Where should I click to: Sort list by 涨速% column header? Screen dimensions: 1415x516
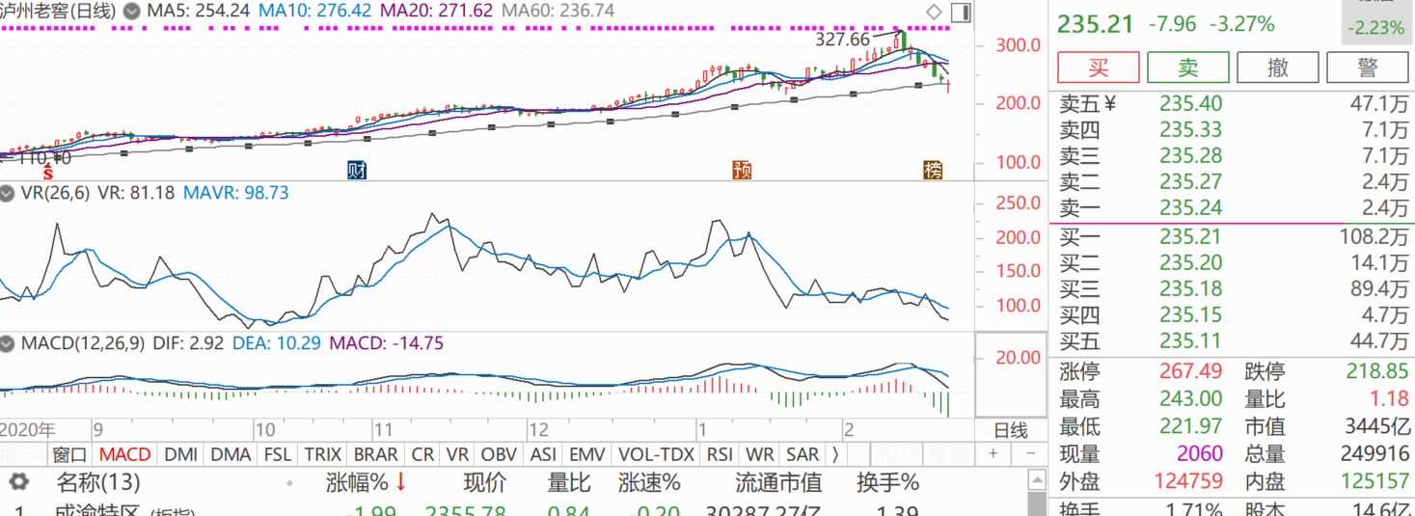(651, 481)
